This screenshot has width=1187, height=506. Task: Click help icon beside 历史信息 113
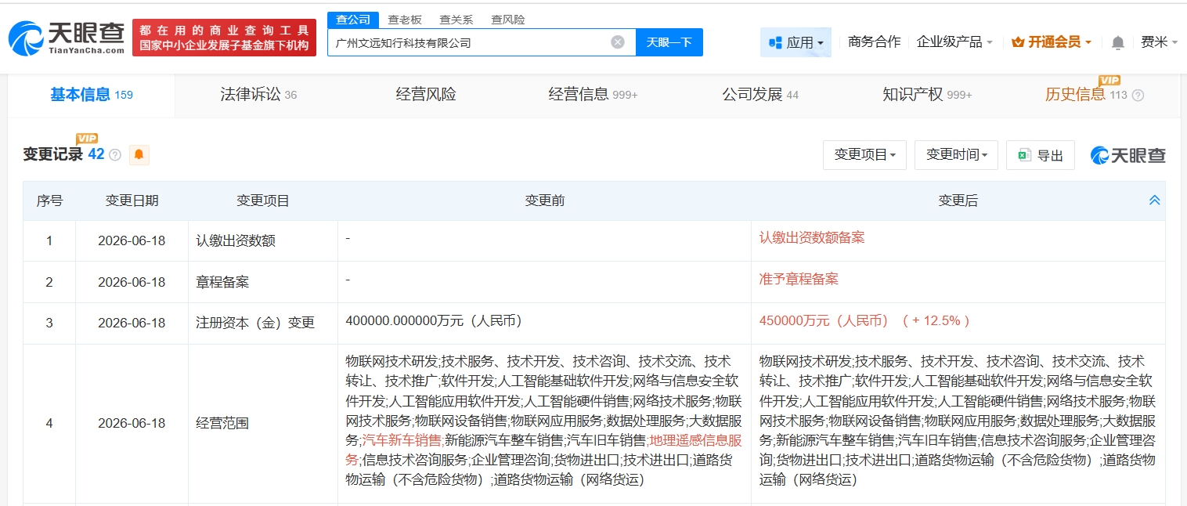(x=1138, y=96)
